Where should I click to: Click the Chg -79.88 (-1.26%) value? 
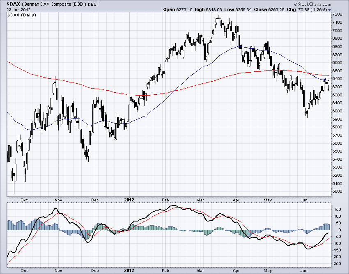pyautogui.click(x=307, y=9)
